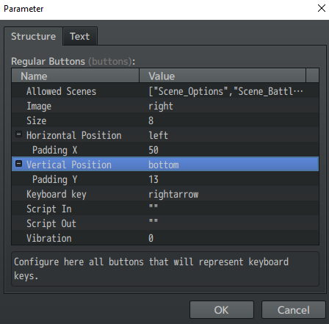Select the Script Out row
This screenshot has height=324, width=329.
coord(165,223)
